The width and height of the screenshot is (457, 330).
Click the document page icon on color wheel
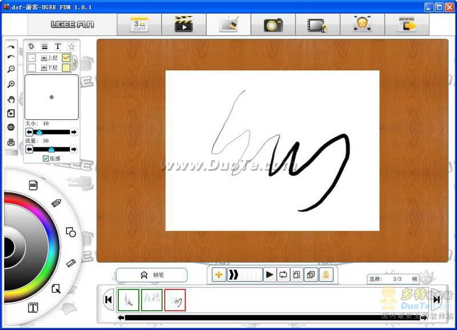tap(33, 185)
